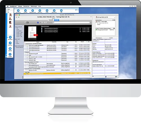Select the Mitarbeiter icon in top bar
The height and width of the screenshot is (133, 141).
coord(54,11)
